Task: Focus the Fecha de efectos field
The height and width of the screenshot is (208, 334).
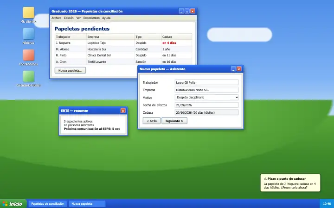Action: [206, 105]
